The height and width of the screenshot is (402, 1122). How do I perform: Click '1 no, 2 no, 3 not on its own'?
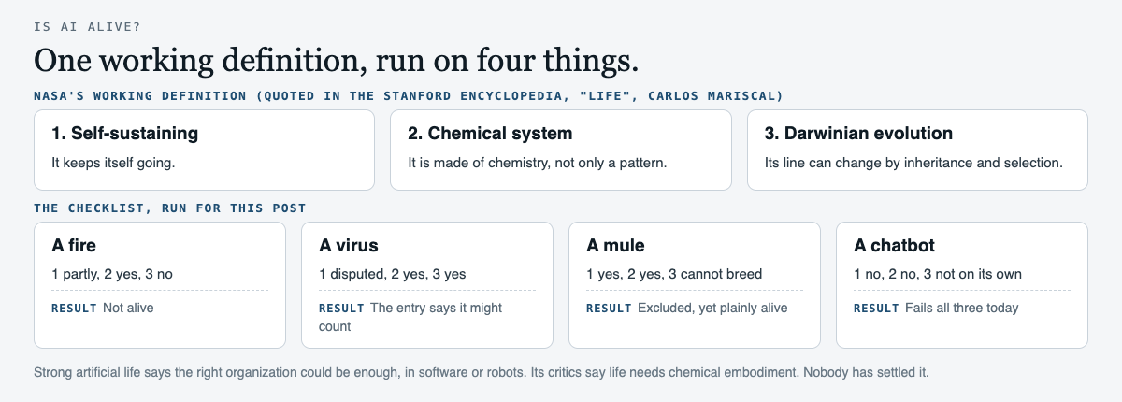click(x=938, y=274)
